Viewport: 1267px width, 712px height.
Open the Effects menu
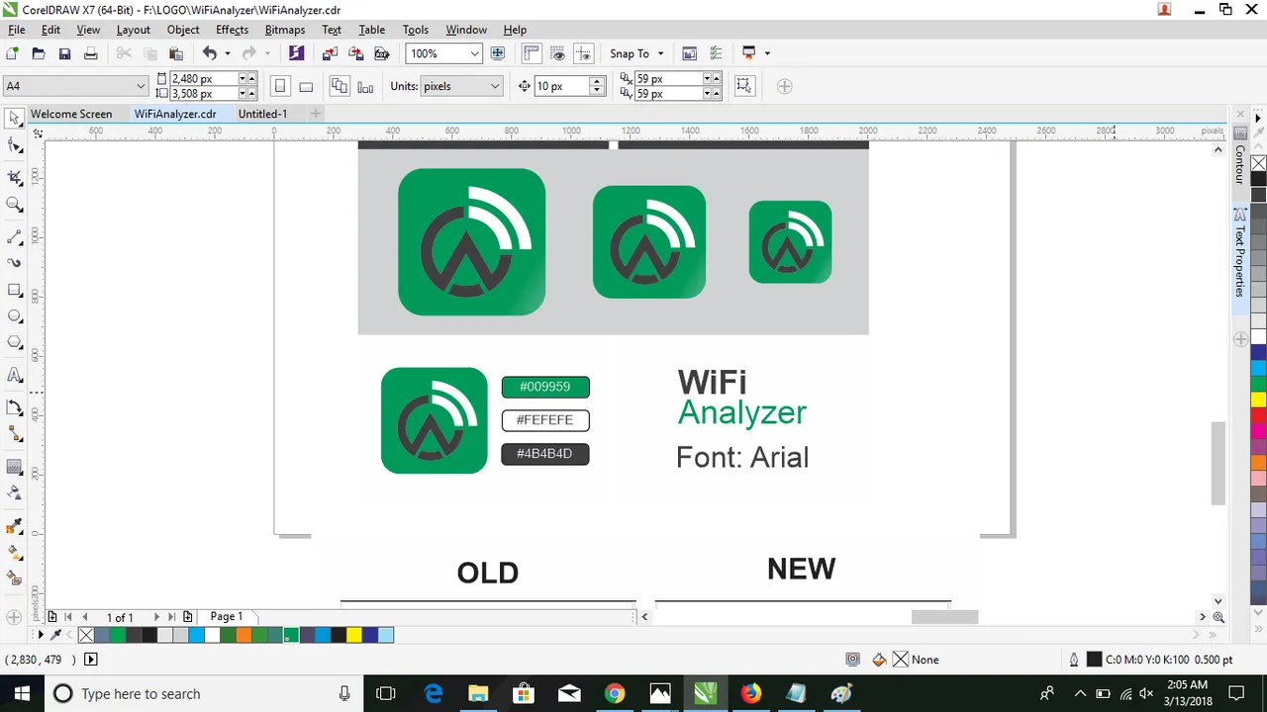pyautogui.click(x=233, y=30)
